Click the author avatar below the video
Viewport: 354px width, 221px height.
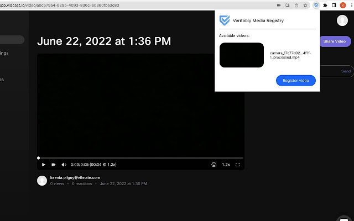[x=42, y=181]
